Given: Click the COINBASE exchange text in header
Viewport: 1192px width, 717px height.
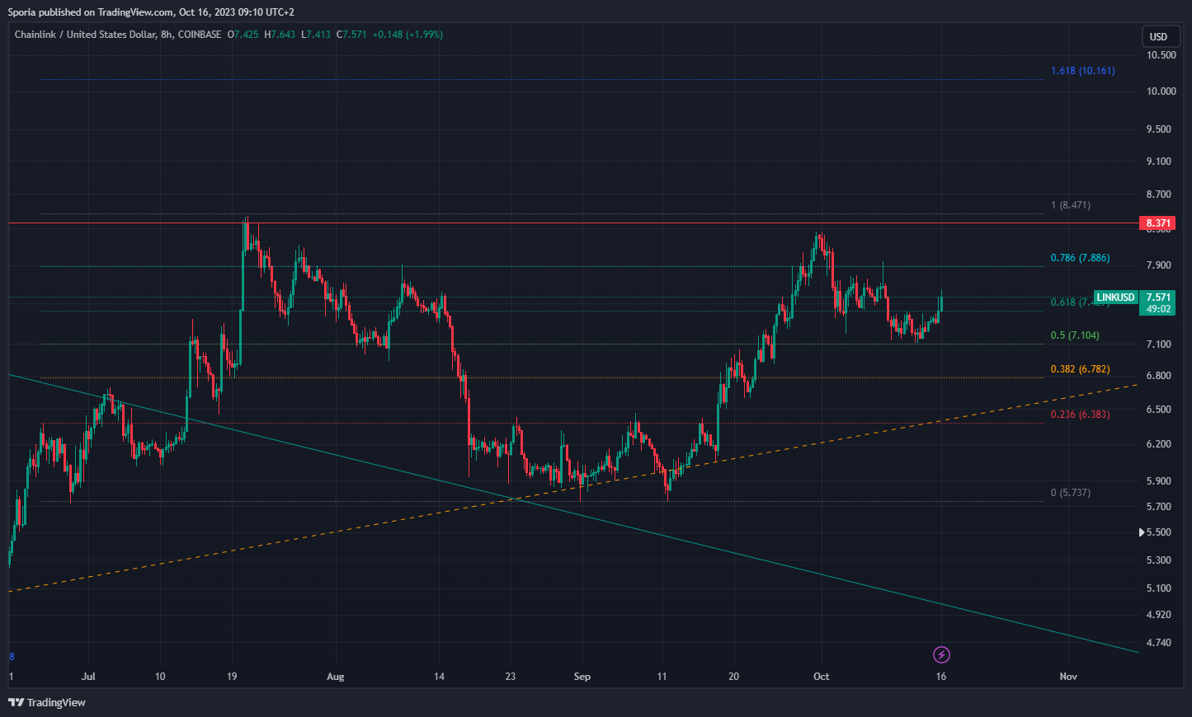Looking at the screenshot, I should point(200,35).
